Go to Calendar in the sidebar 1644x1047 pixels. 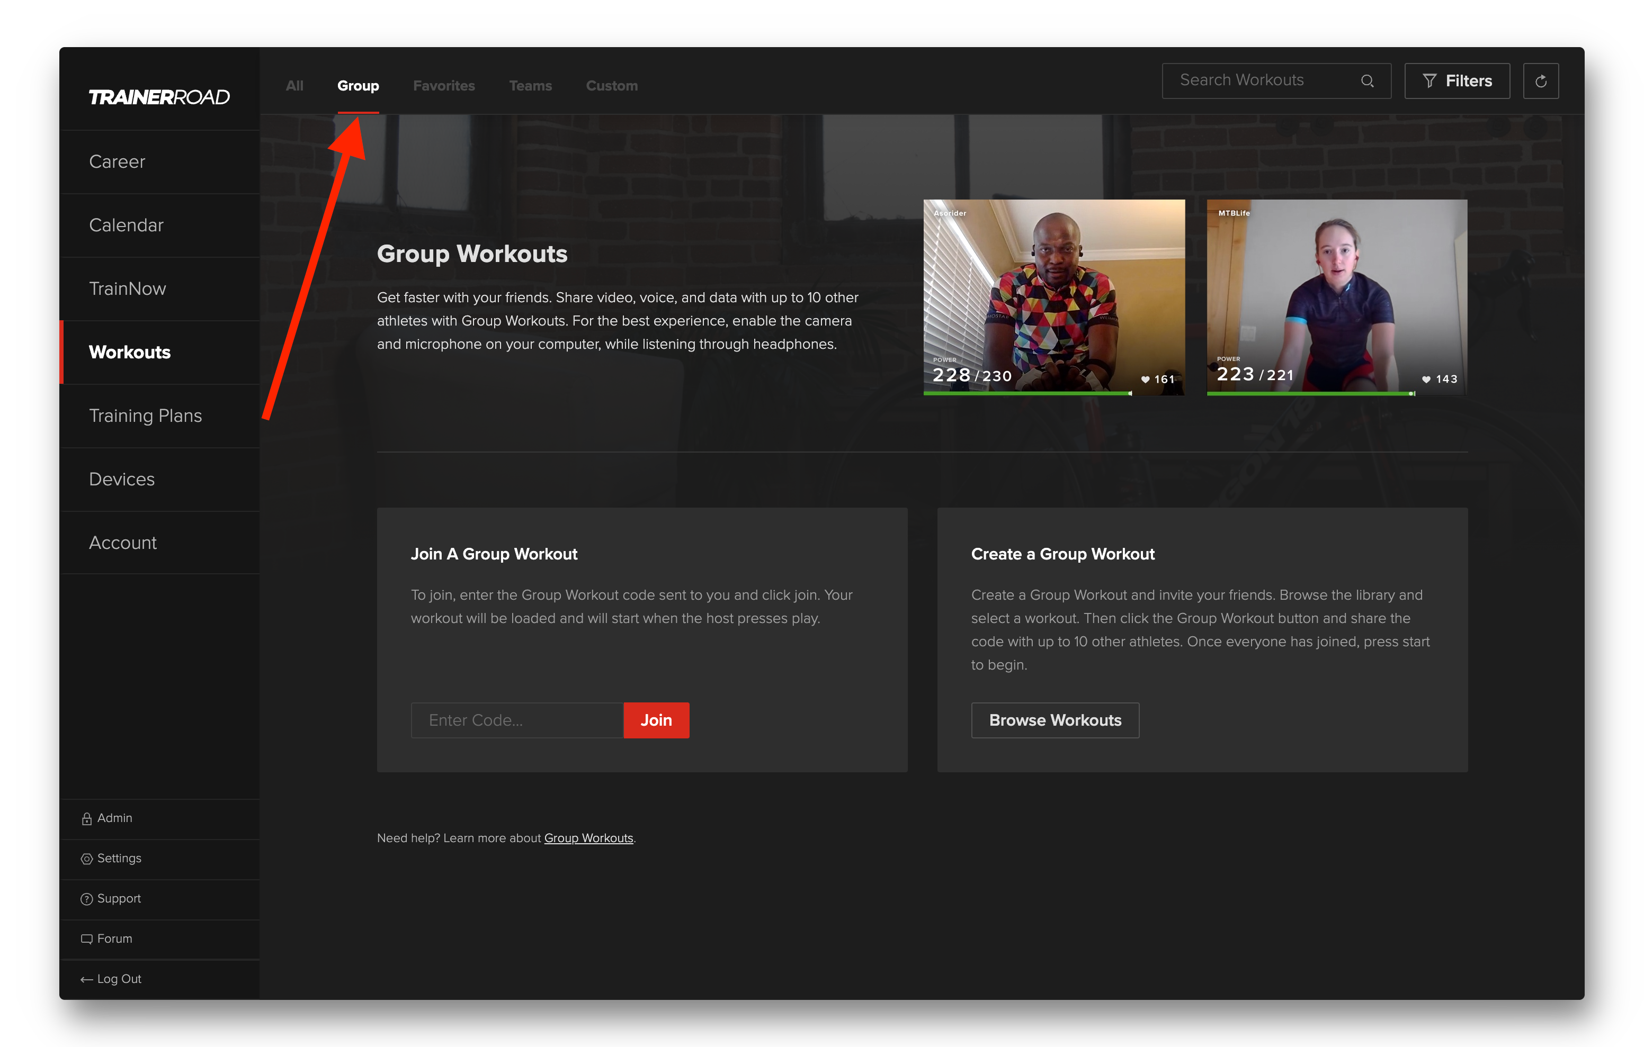pyautogui.click(x=160, y=225)
